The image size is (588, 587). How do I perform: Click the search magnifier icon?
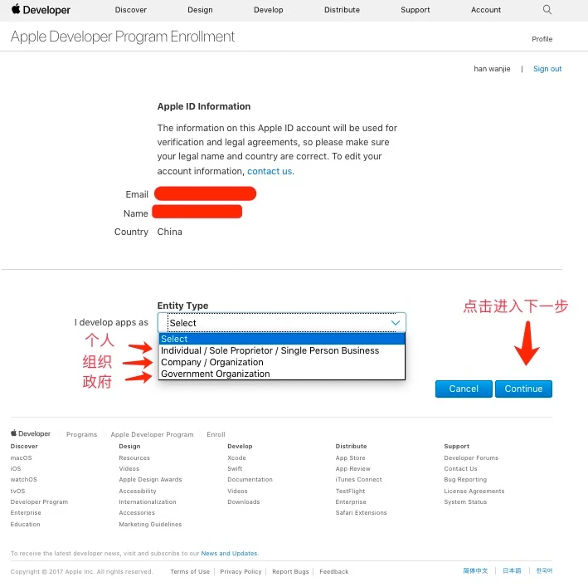coord(547,9)
